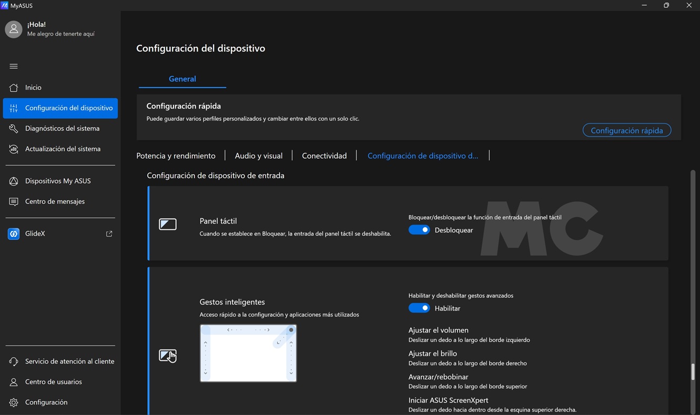Go to the Conectividad section
Image resolution: width=700 pixels, height=415 pixels.
(x=324, y=156)
